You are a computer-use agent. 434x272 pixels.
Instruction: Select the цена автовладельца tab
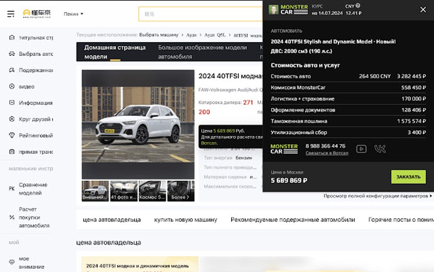pyautogui.click(x=112, y=220)
